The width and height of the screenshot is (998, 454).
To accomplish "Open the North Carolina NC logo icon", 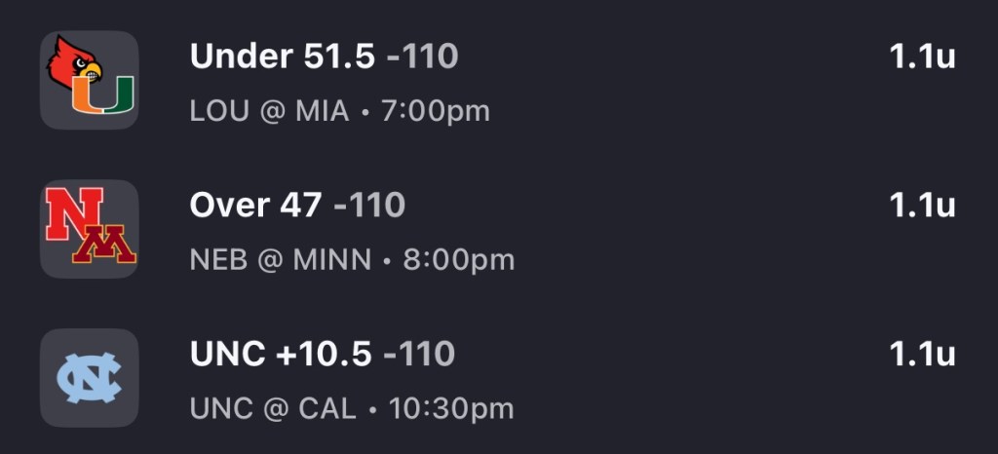I will (89, 378).
